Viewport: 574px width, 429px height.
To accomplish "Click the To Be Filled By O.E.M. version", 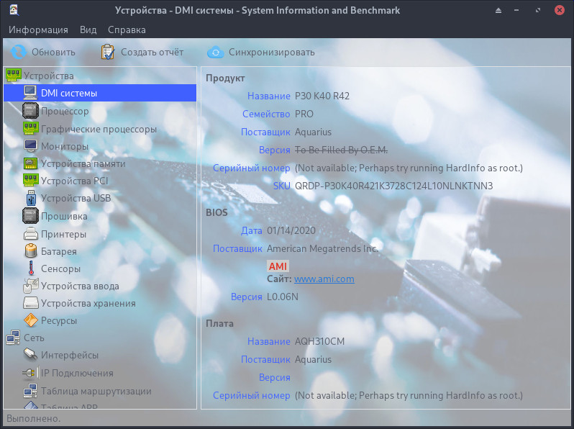I will (x=341, y=150).
